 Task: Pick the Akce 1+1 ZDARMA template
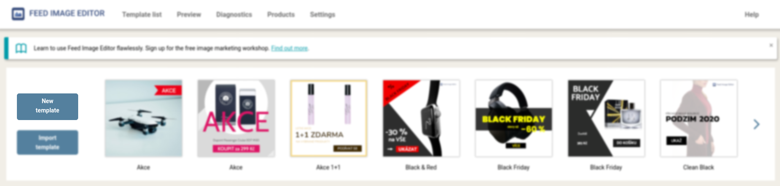329,118
